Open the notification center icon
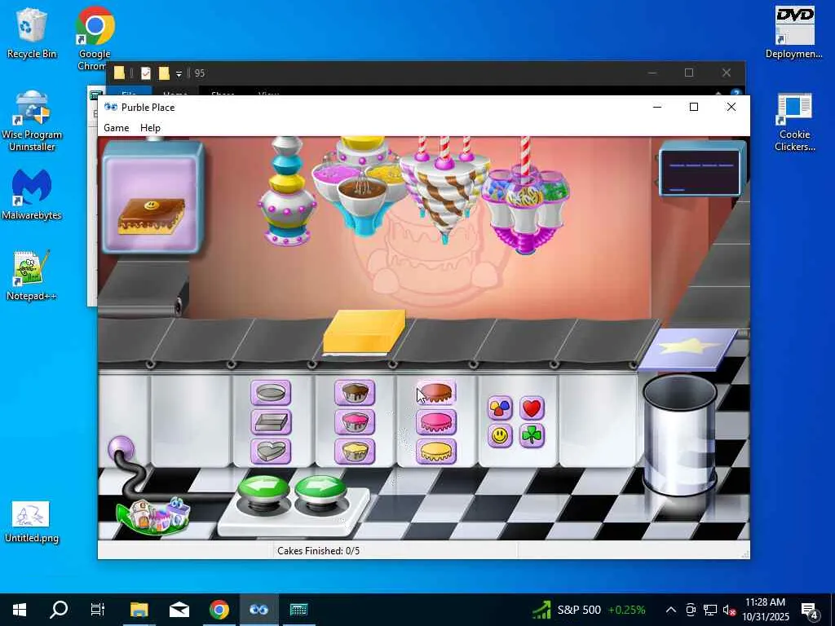The height and width of the screenshot is (626, 835). pyautogui.click(x=810, y=610)
